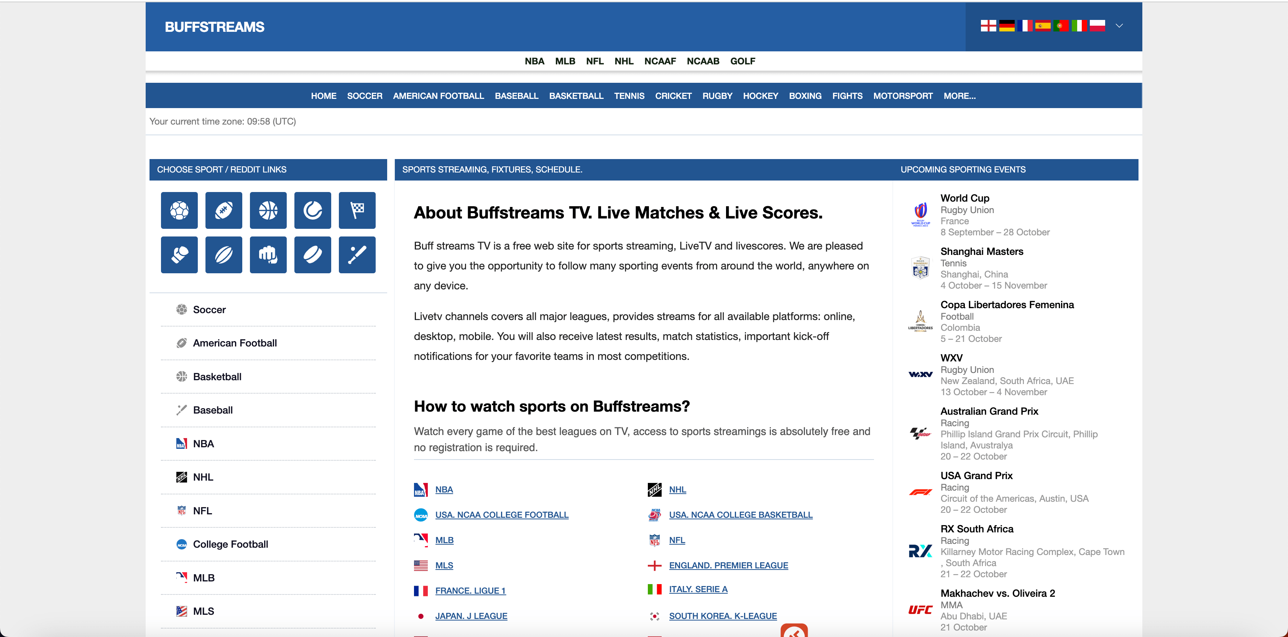Go to NCAAF in top league bar
1288x637 pixels.
point(659,61)
